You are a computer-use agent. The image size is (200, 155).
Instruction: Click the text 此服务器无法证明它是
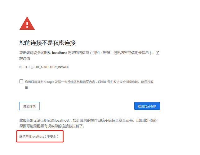[37, 120]
